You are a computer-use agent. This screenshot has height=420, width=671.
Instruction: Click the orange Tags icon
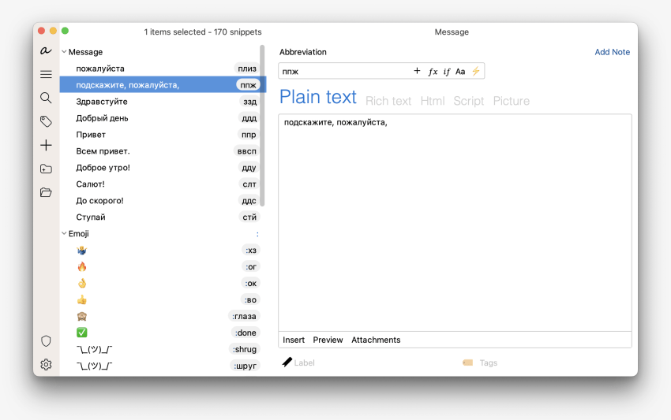pyautogui.click(x=468, y=362)
